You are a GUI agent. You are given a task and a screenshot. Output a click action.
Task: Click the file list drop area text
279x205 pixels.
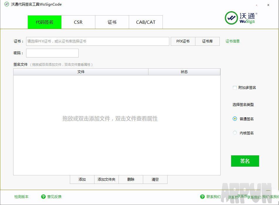[x=110, y=118]
